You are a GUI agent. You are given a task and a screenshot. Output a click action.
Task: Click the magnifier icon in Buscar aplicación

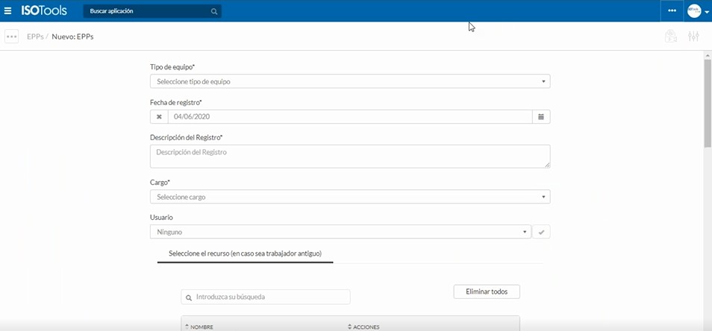(214, 11)
